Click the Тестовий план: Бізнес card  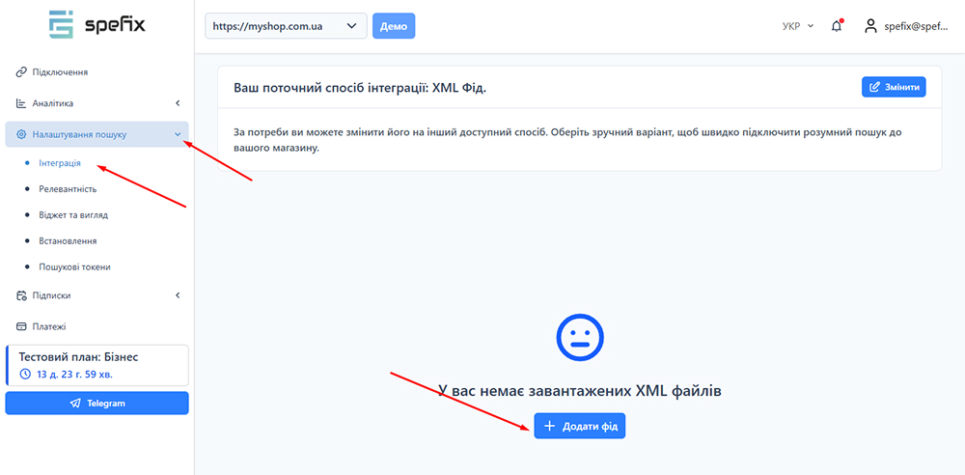coord(97,365)
